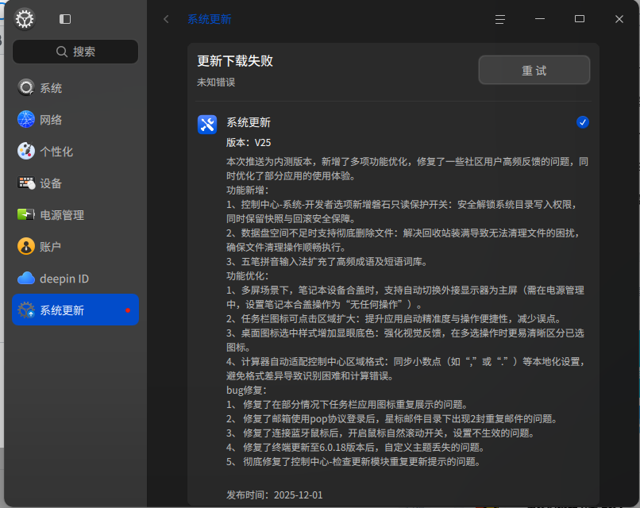
Task: Click the search field
Action: 75,52
